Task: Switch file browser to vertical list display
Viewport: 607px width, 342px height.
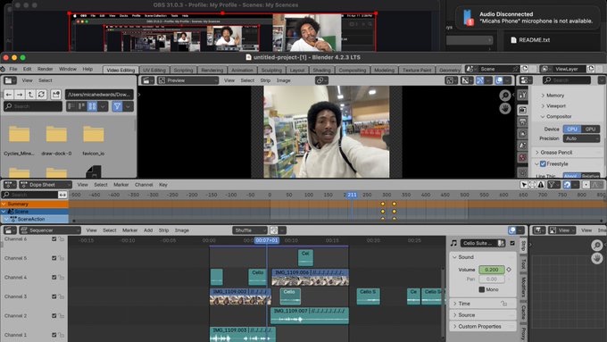Action: click(x=71, y=106)
